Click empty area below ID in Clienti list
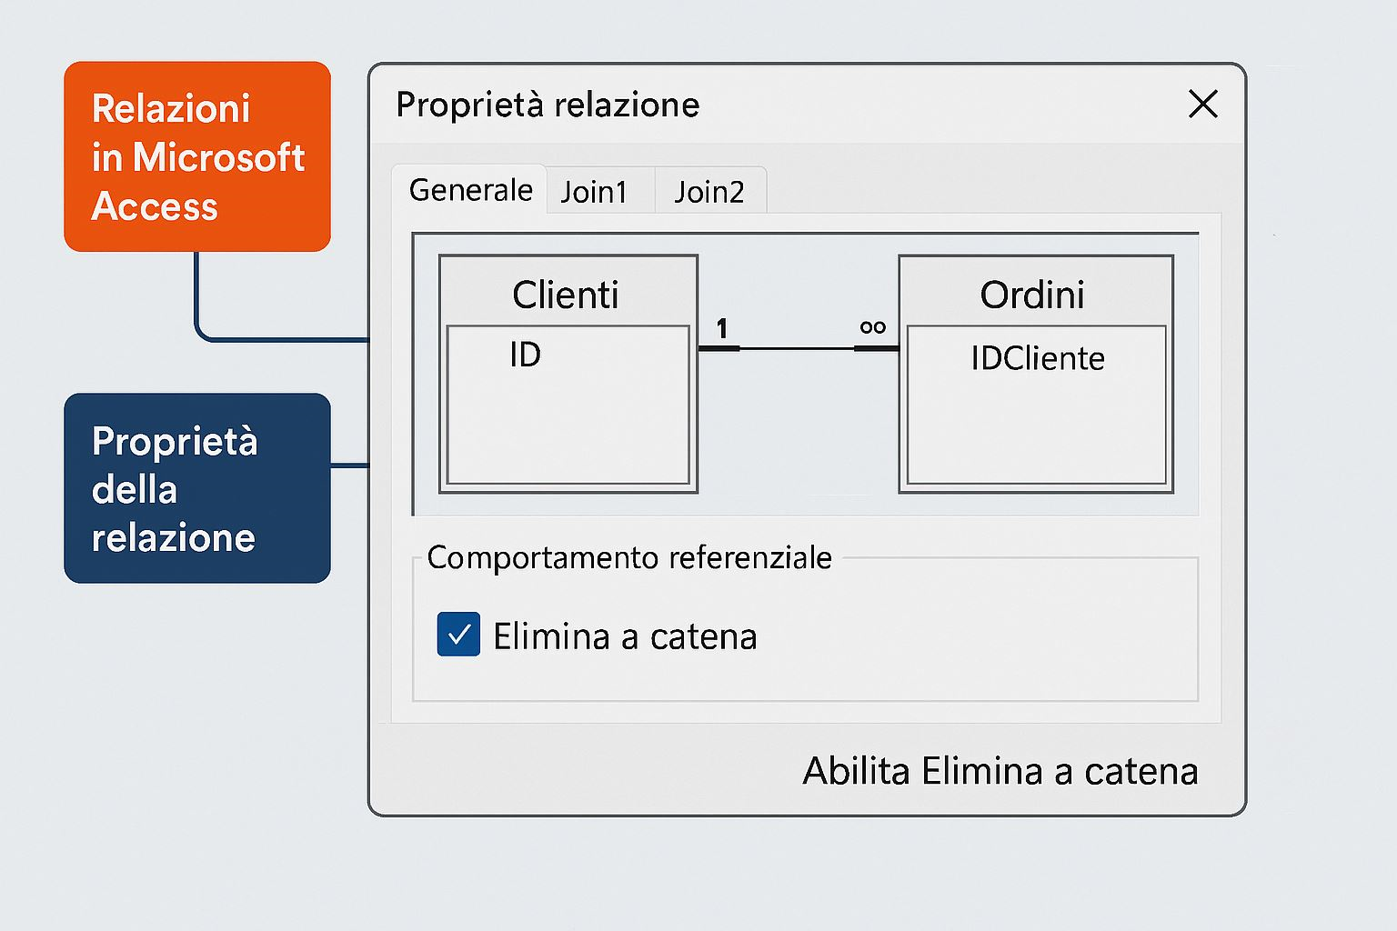1397x931 pixels. click(568, 427)
